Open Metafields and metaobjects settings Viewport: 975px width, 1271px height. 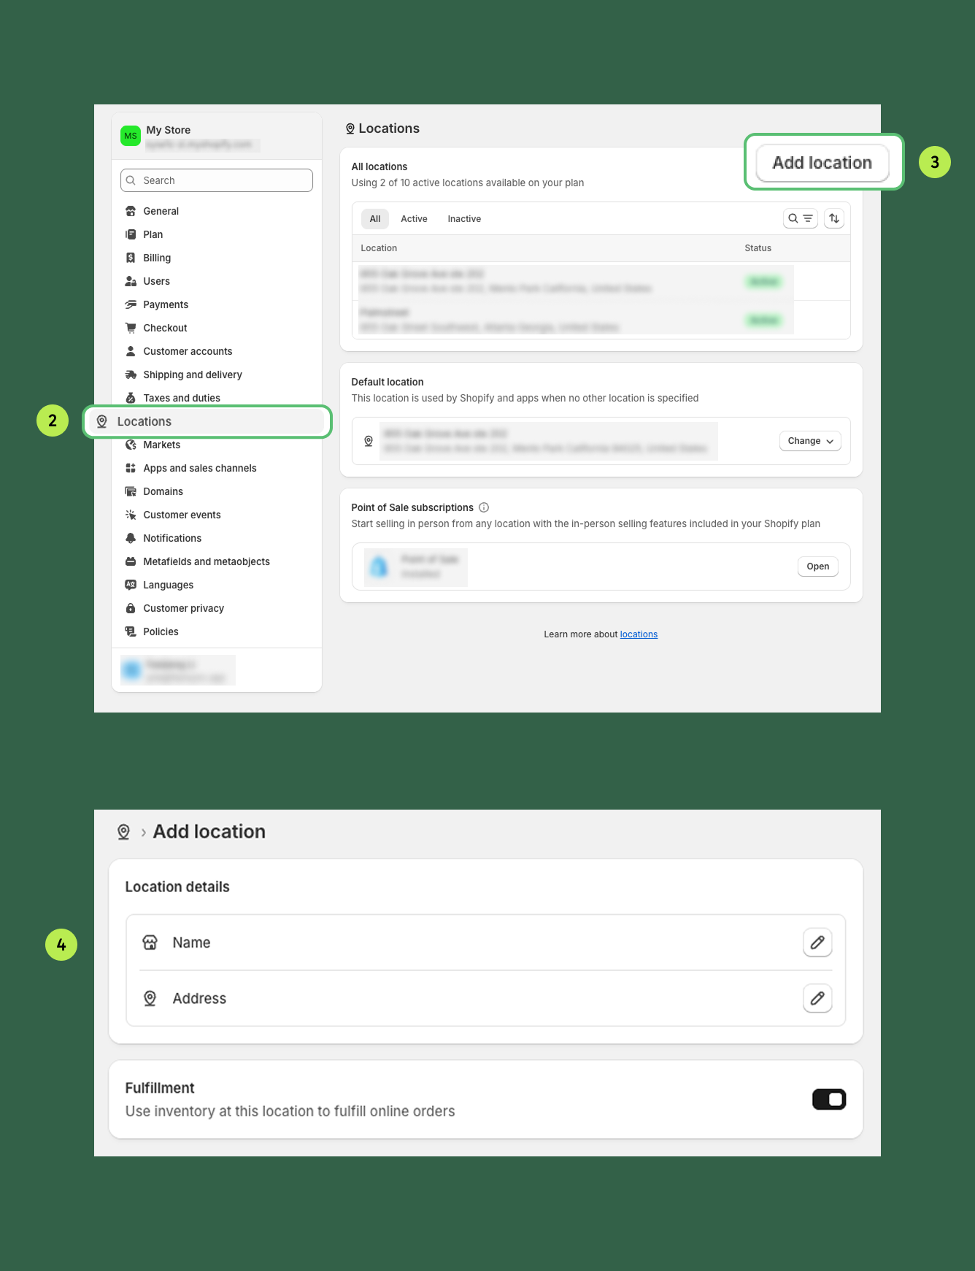tap(206, 561)
